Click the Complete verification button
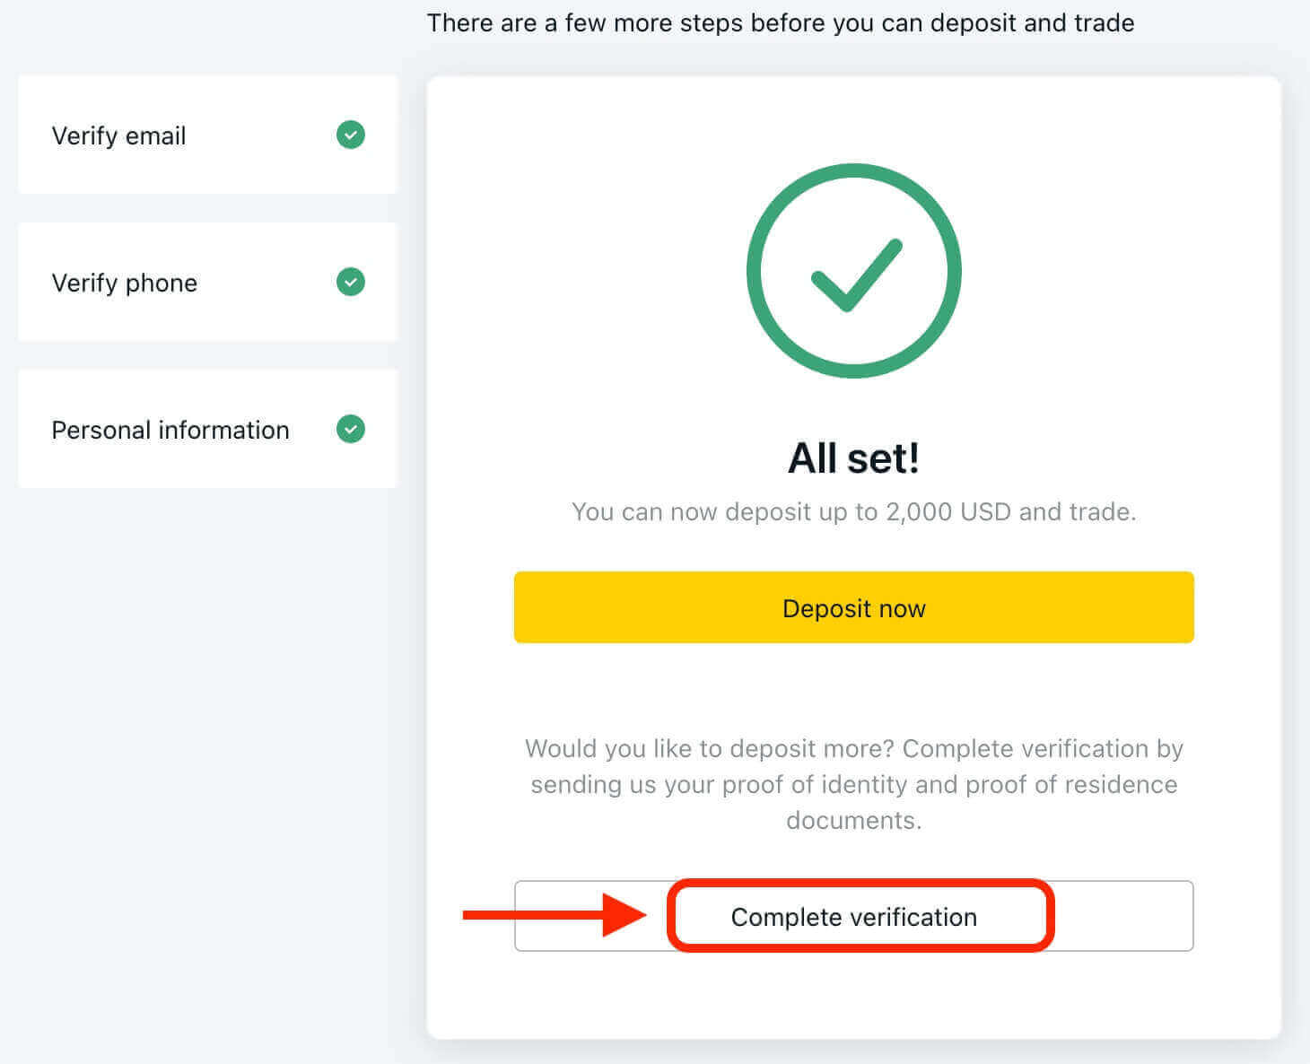Screen dimensions: 1310x1064 click(853, 917)
